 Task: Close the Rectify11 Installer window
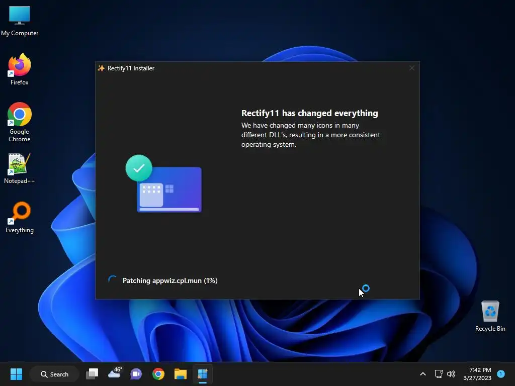pyautogui.click(x=412, y=68)
